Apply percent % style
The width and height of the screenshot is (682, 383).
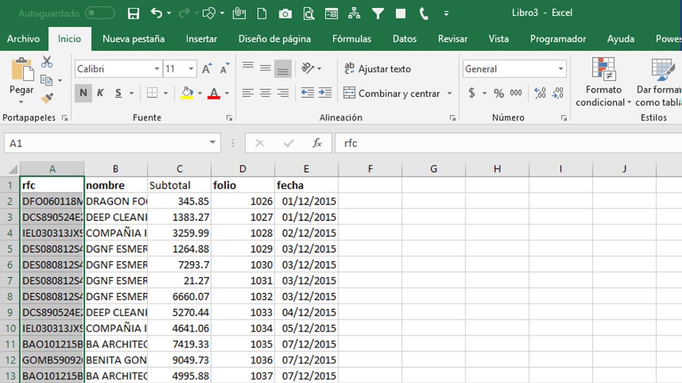click(x=499, y=93)
